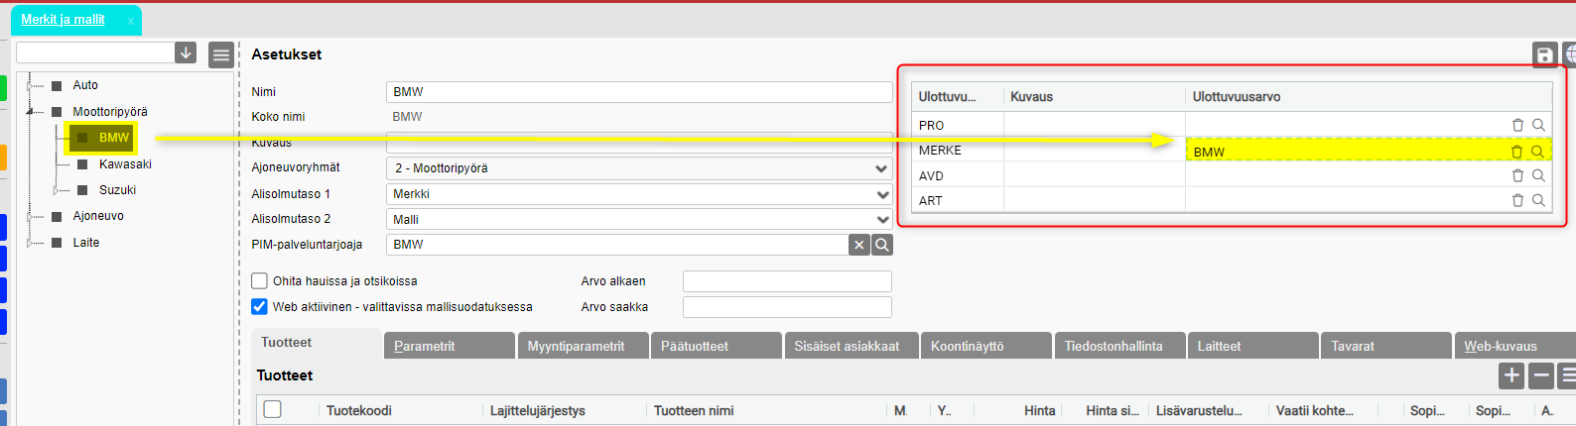
Task: Select the ART dimension row
Action: tap(1232, 200)
